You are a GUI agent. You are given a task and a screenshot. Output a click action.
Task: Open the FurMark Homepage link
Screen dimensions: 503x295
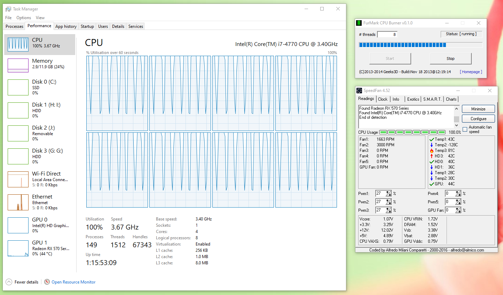tap(471, 72)
